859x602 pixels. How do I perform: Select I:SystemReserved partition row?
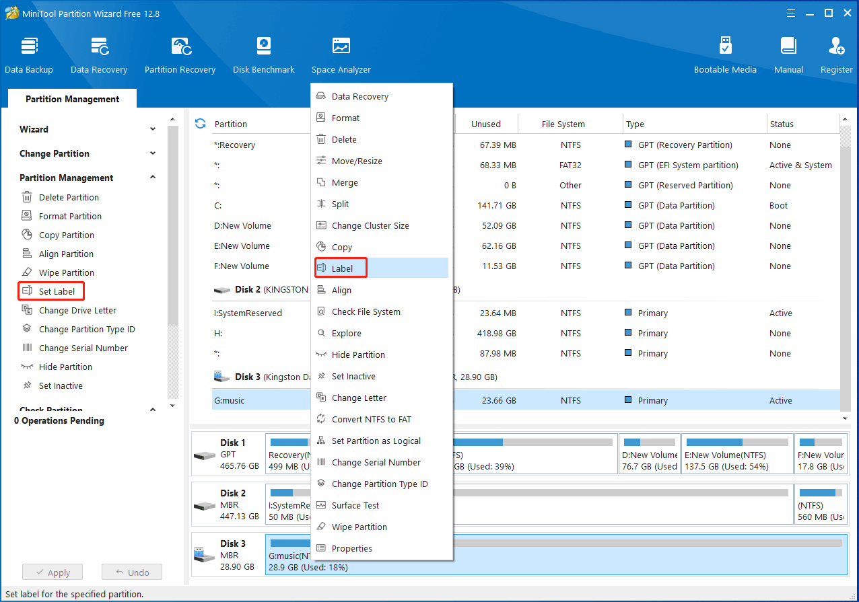[x=526, y=313]
